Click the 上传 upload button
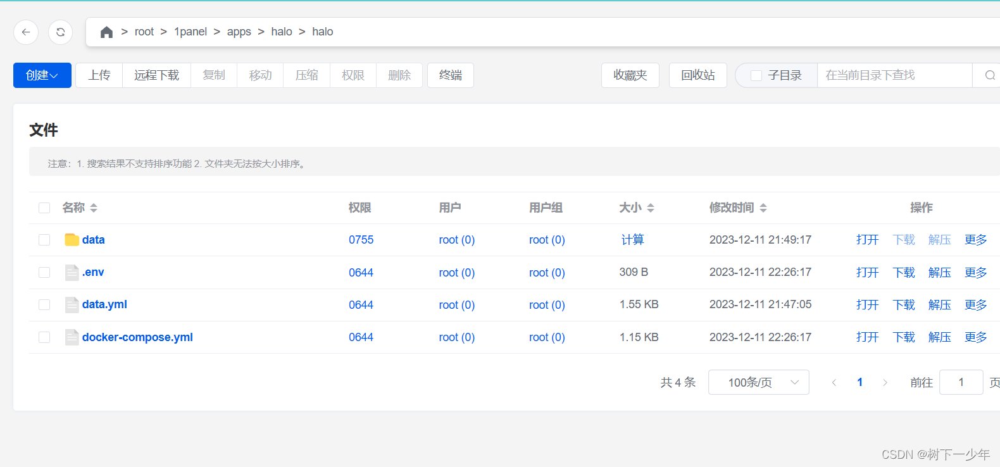The height and width of the screenshot is (467, 1000). click(99, 75)
